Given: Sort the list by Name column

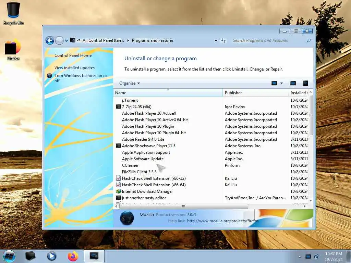Looking at the screenshot, I should coord(168,92).
